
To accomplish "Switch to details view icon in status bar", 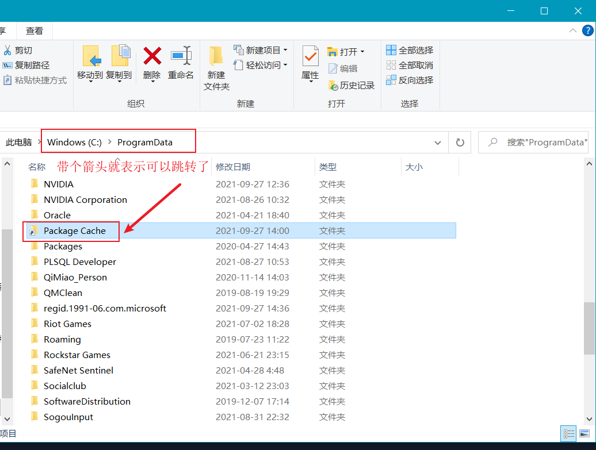I will 568,434.
